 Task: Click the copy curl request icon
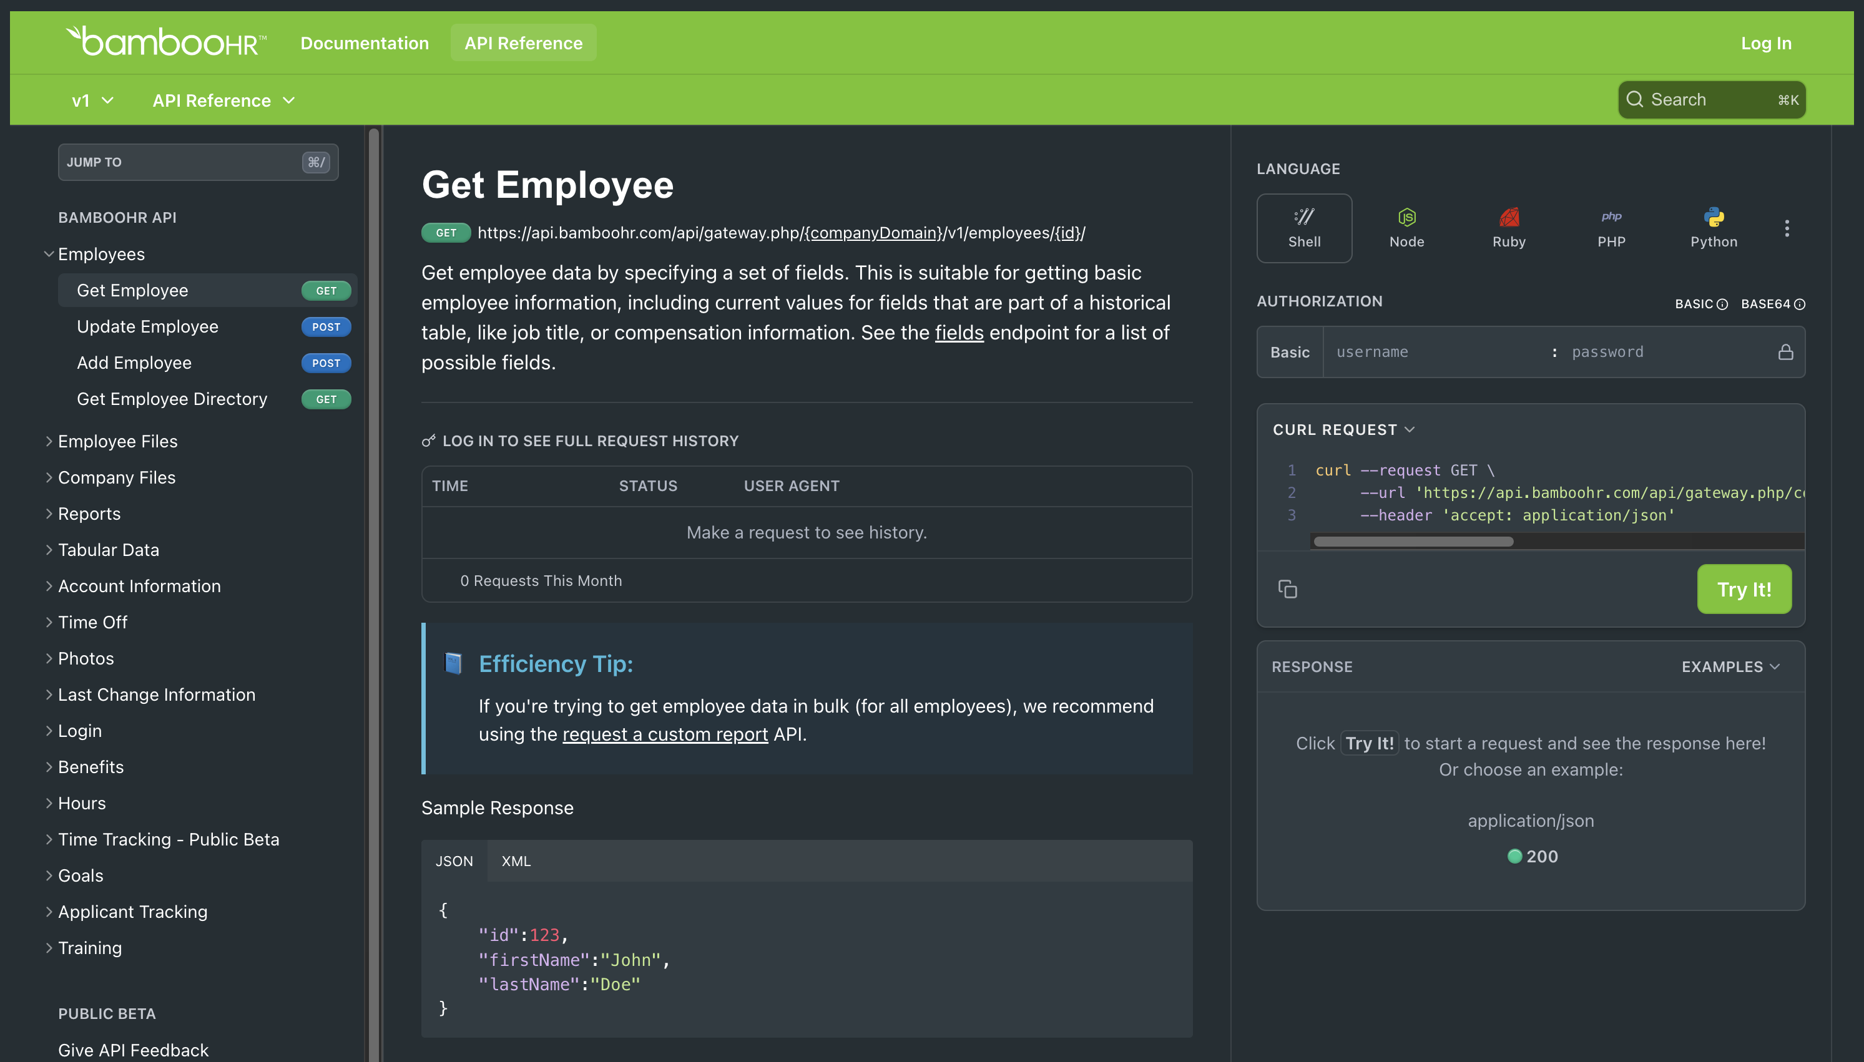click(x=1288, y=588)
